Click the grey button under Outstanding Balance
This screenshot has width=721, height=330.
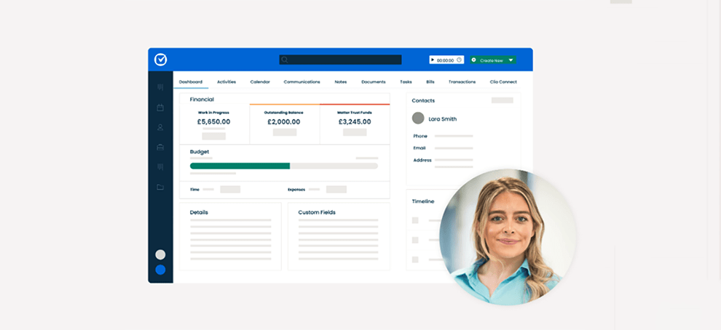(x=285, y=132)
